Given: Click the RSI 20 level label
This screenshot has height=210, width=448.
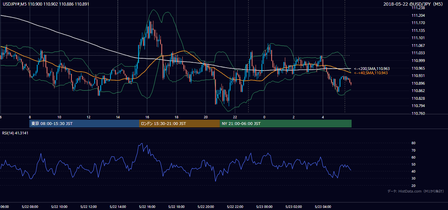Looking at the screenshot, I should point(413,185).
